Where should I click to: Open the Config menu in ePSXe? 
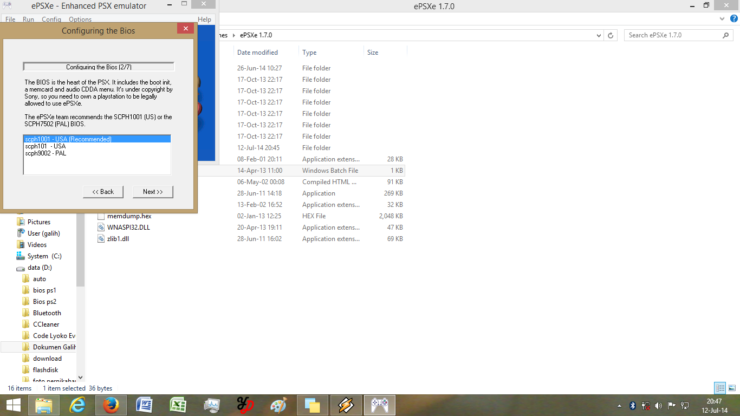(51, 19)
